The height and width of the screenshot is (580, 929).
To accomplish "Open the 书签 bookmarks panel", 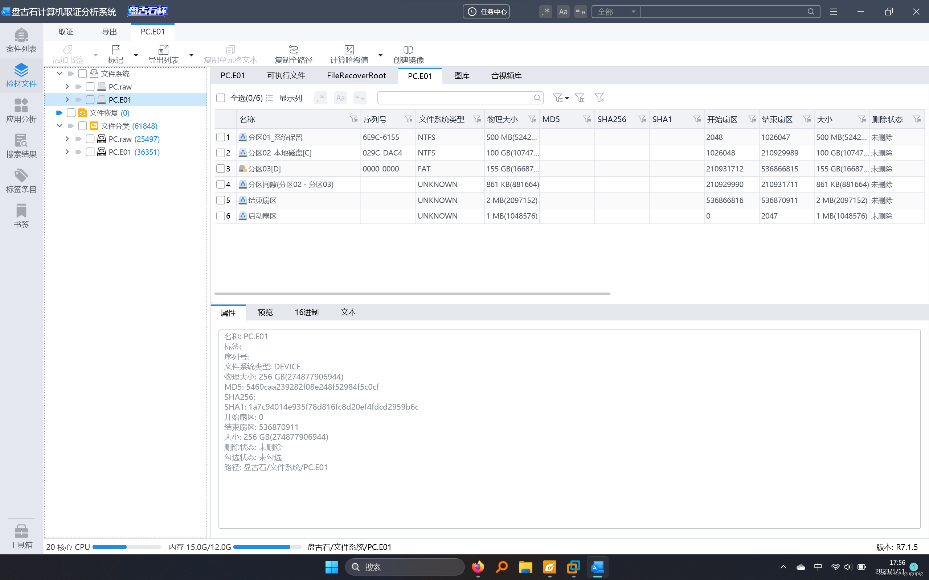I will point(21,216).
